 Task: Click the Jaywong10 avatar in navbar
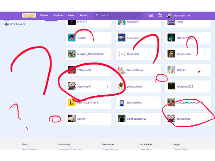pos(169,15)
